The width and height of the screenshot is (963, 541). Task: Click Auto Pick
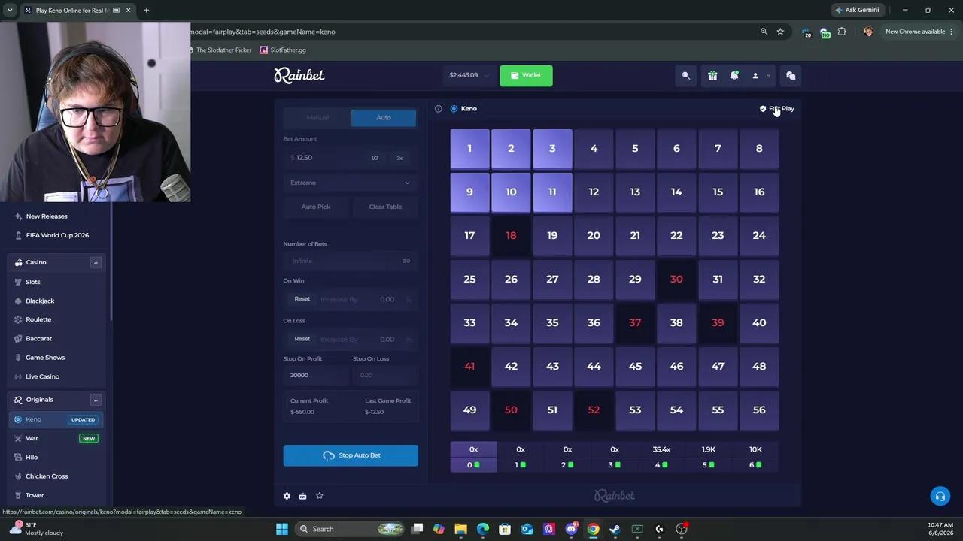click(x=316, y=207)
